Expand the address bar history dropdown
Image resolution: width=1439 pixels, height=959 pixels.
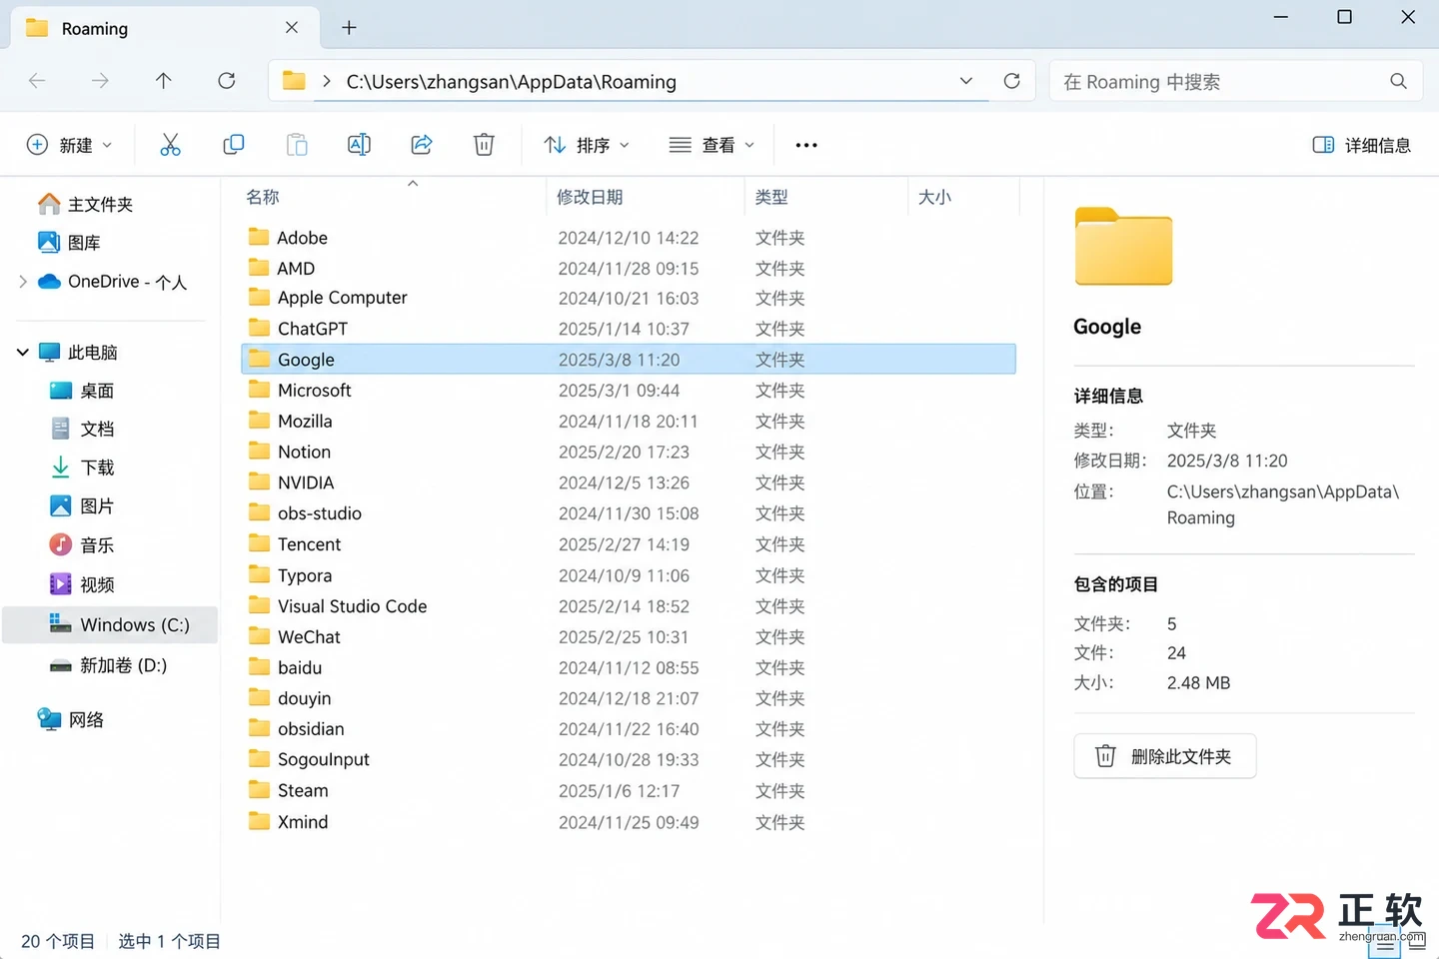pyautogui.click(x=966, y=81)
